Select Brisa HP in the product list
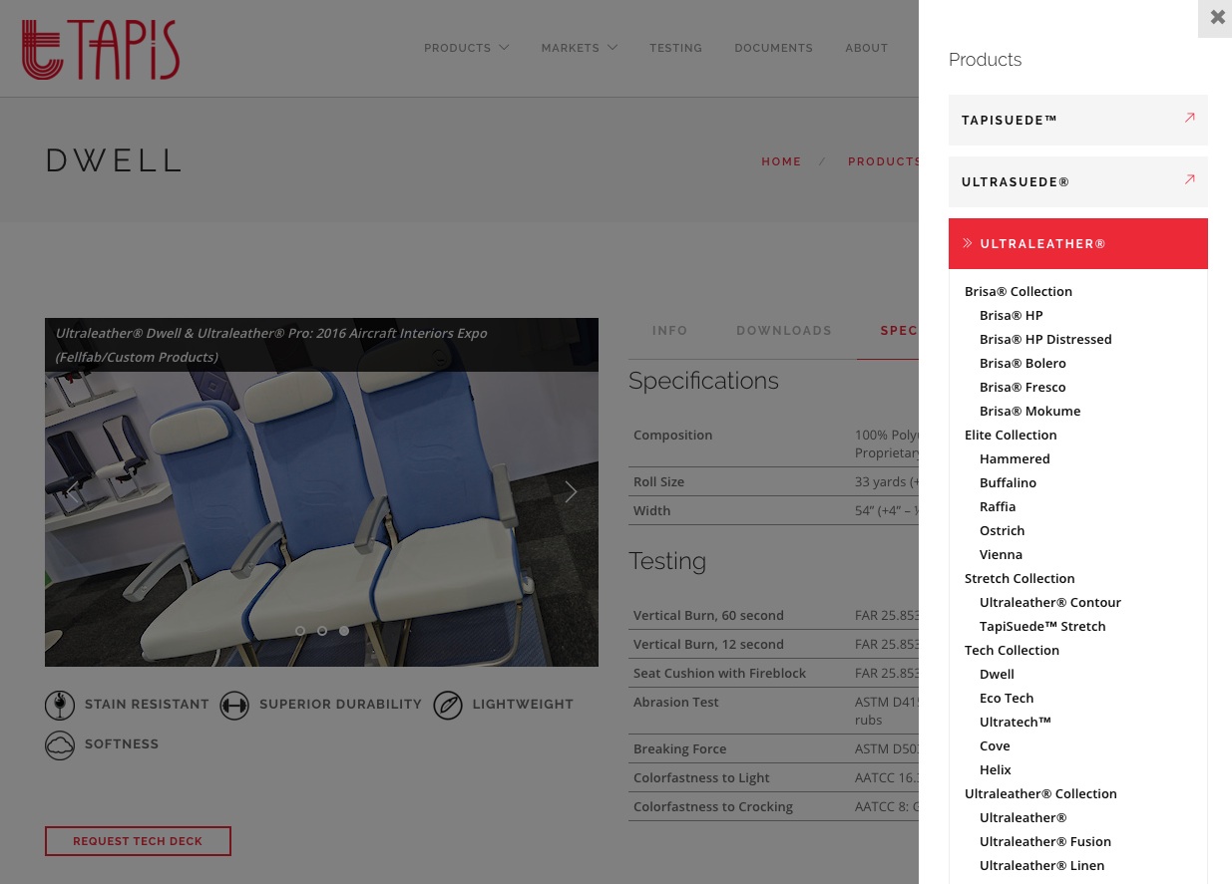 pyautogui.click(x=1012, y=315)
